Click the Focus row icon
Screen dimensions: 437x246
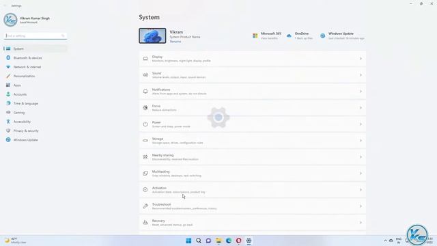pyautogui.click(x=145, y=108)
